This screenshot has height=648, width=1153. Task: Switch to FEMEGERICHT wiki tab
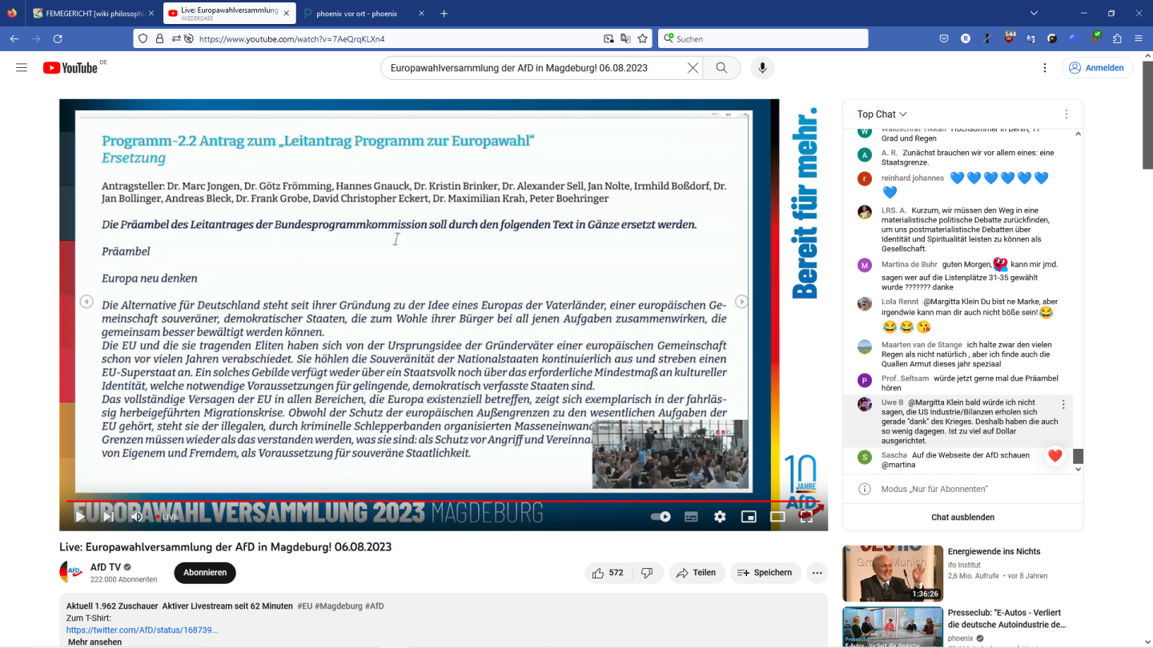92,14
